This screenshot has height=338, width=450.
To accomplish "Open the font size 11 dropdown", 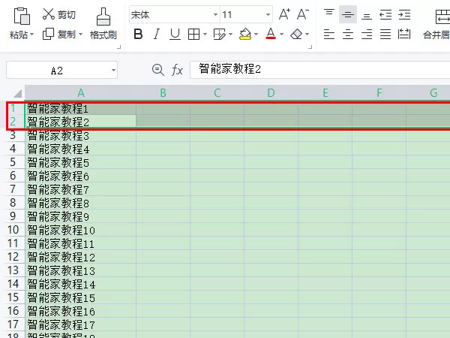I will pos(268,14).
